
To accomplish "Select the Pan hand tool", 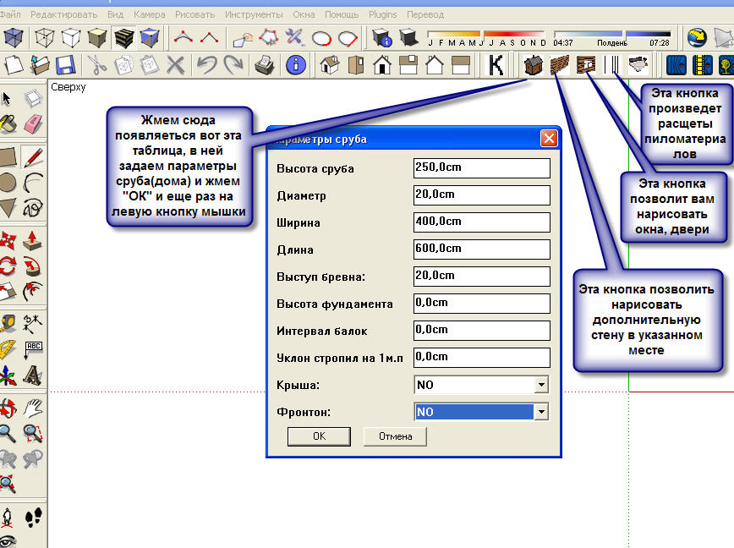I will tap(33, 409).
